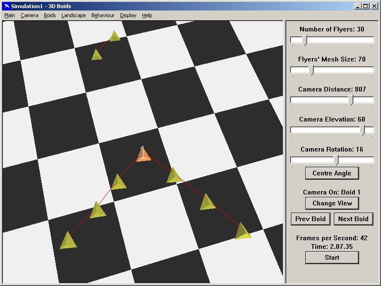This screenshot has width=381, height=286.
Task: Open the Main menu
Action: (x=10, y=15)
